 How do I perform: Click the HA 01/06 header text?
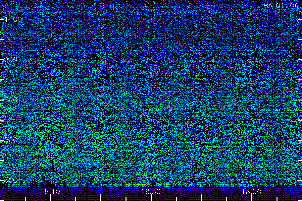click(x=281, y=6)
